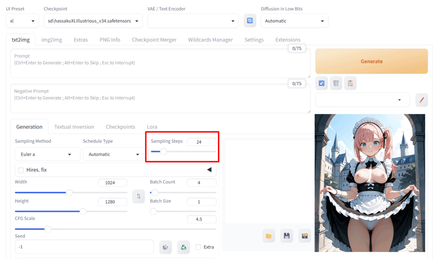Click the dice random seed icon
This screenshot has height=259, width=435.
click(x=165, y=247)
